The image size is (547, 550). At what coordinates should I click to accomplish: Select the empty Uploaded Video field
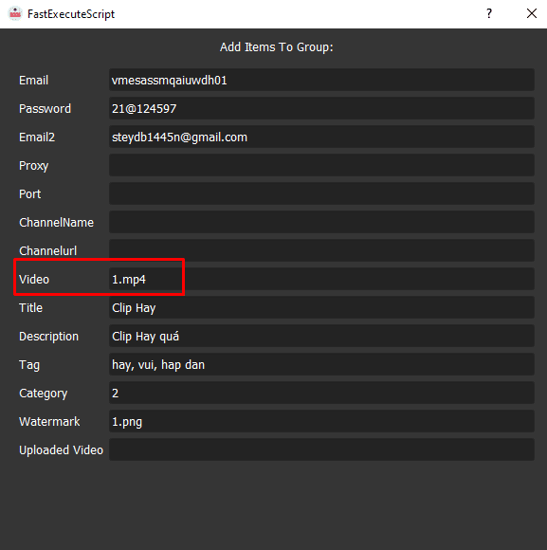tap(321, 449)
